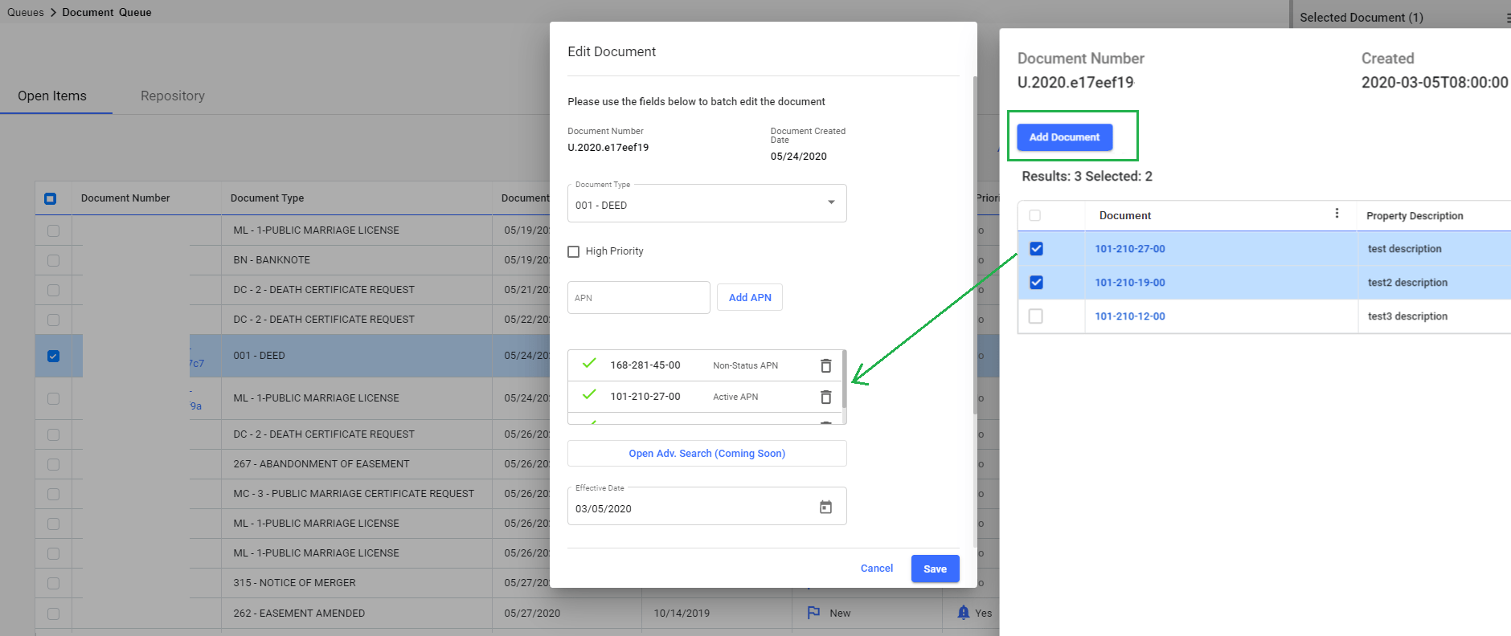
Task: Click the test3 description cell
Action: point(1408,316)
